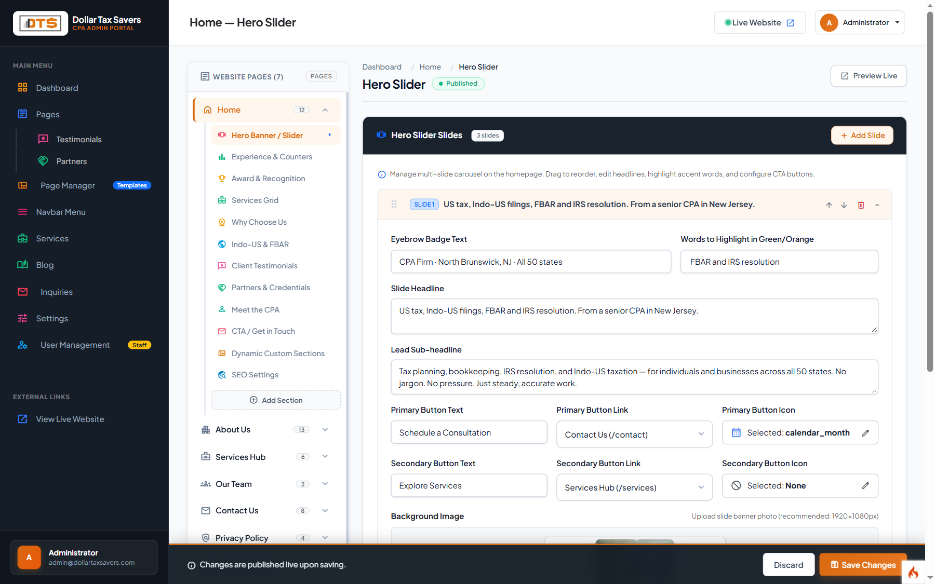Move Slide 1 down with arrow icon

click(844, 205)
